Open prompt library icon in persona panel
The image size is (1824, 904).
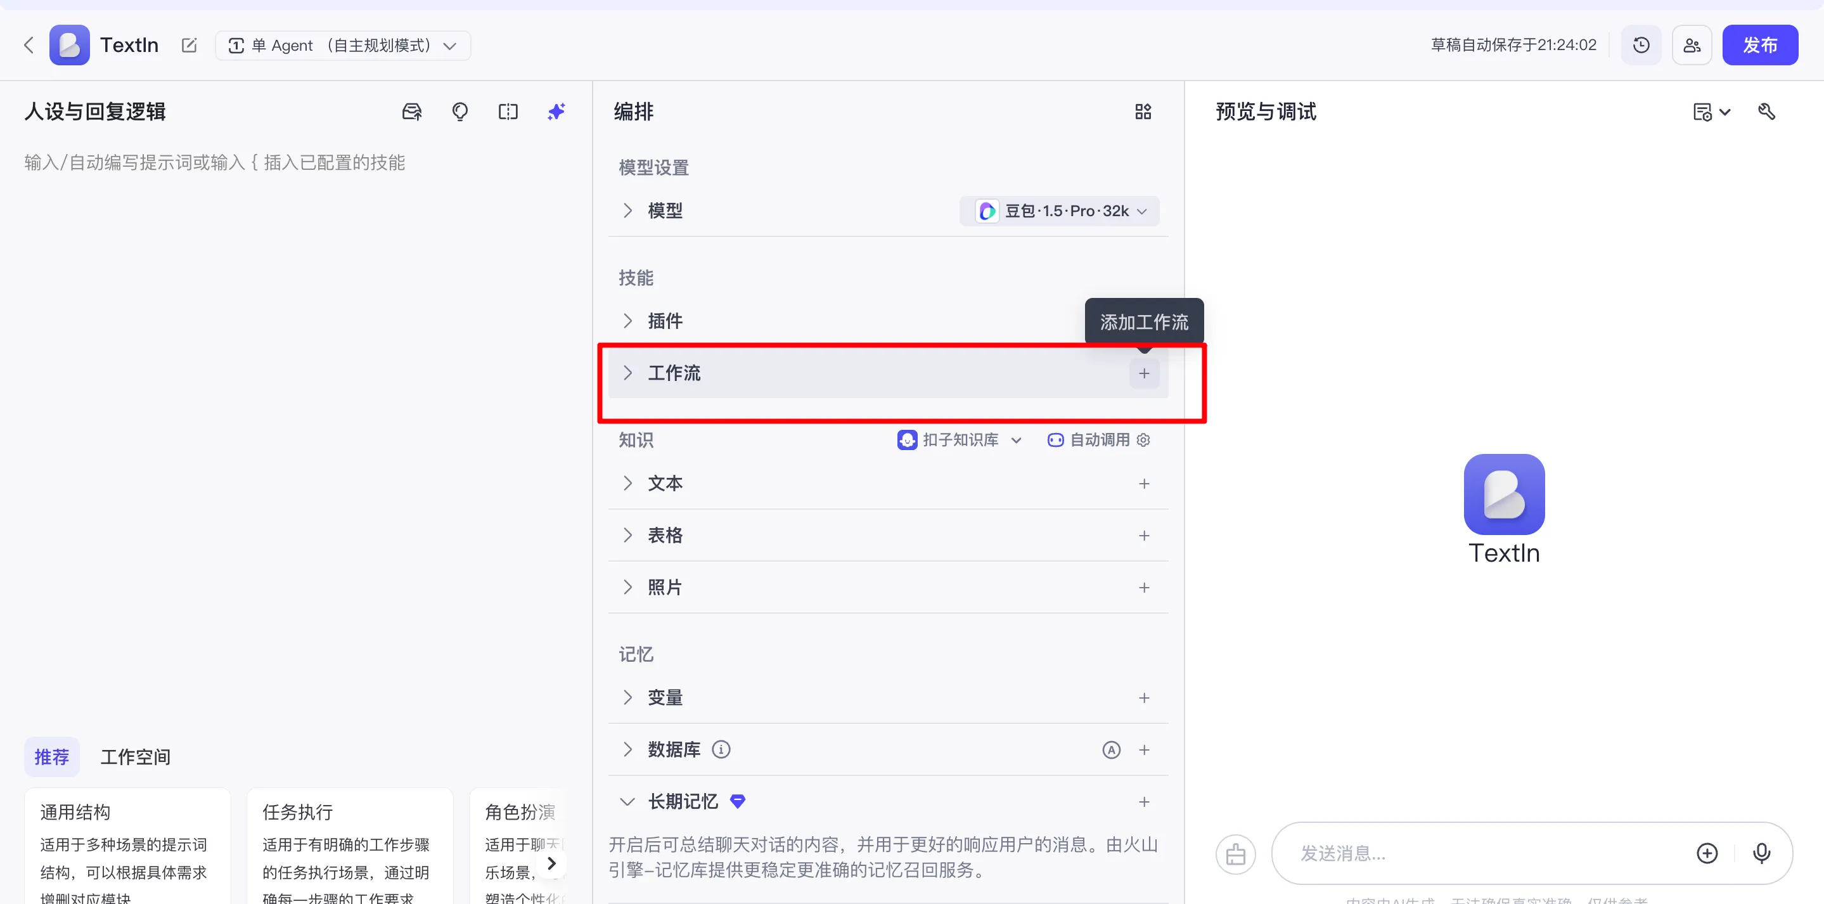(412, 112)
